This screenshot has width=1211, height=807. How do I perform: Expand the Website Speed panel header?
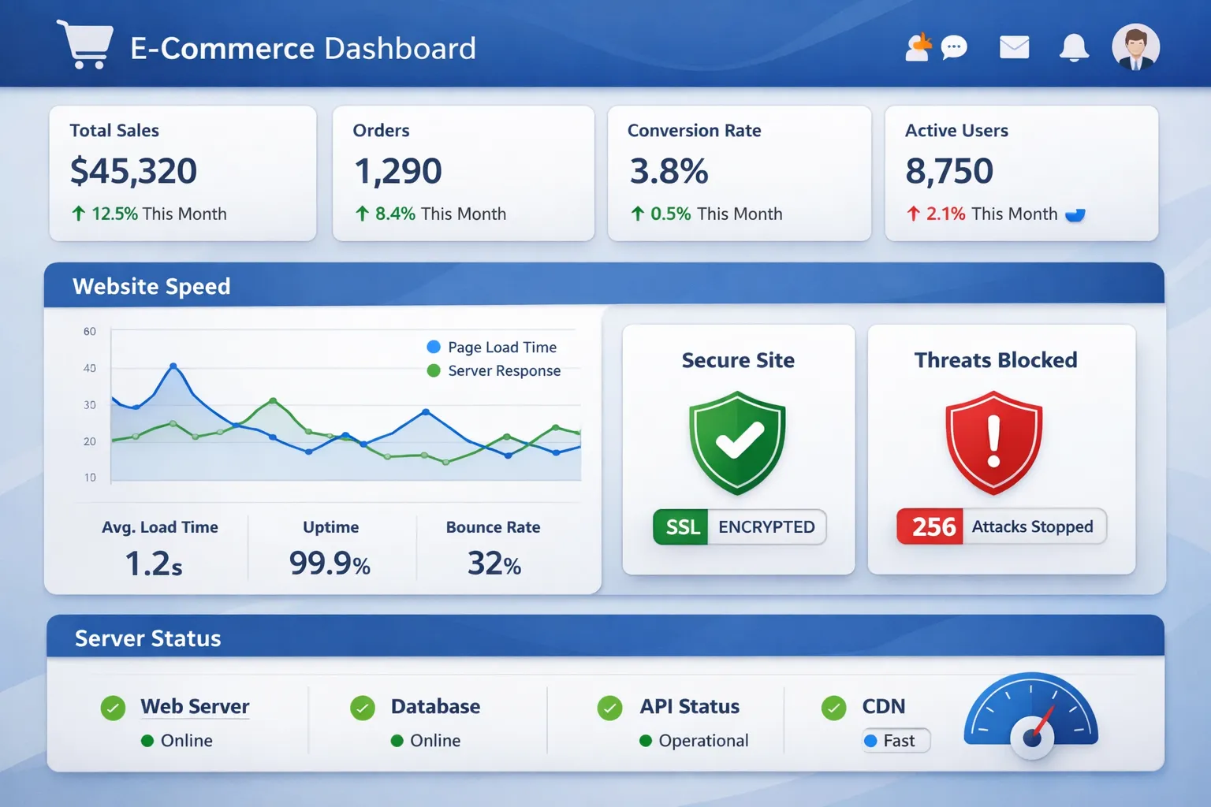[x=151, y=285]
